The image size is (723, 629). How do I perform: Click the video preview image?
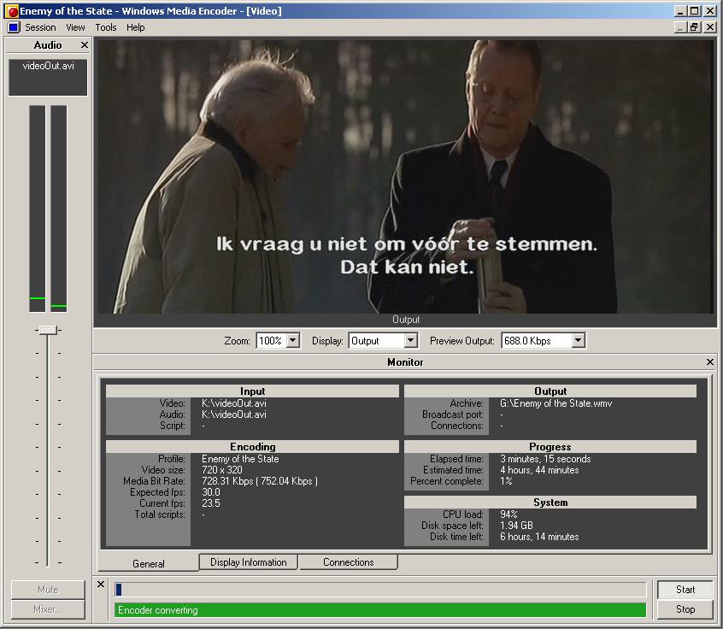(405, 177)
